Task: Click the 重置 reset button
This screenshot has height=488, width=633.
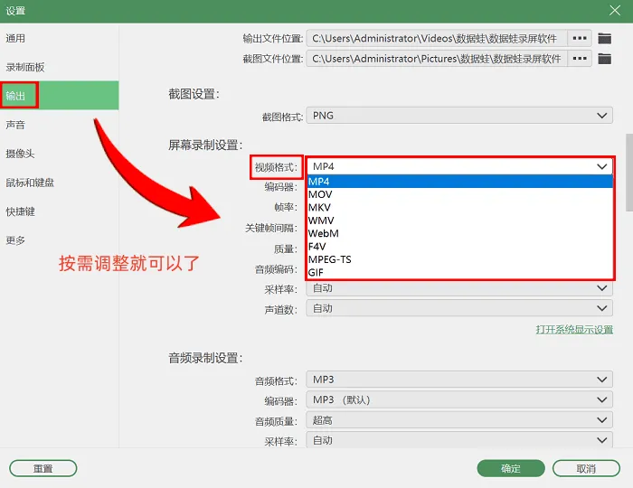Action: click(43, 468)
